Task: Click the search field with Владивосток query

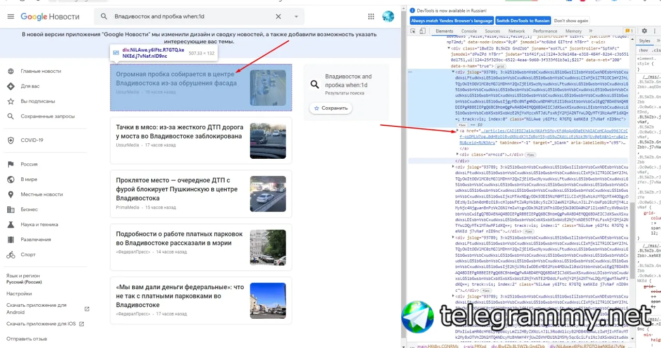Action: coord(191,16)
